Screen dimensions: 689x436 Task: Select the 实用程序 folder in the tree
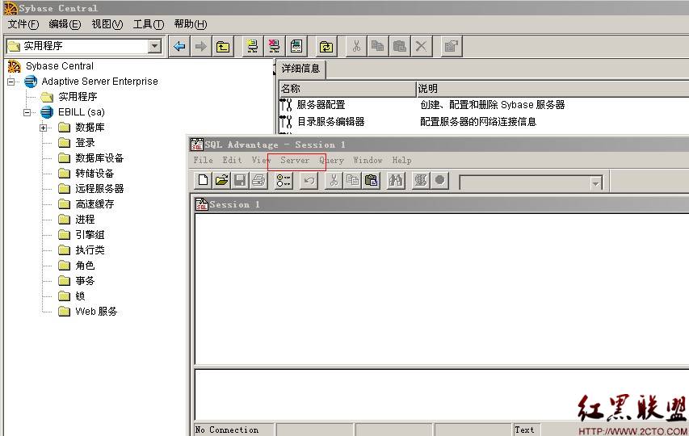pyautogui.click(x=78, y=97)
